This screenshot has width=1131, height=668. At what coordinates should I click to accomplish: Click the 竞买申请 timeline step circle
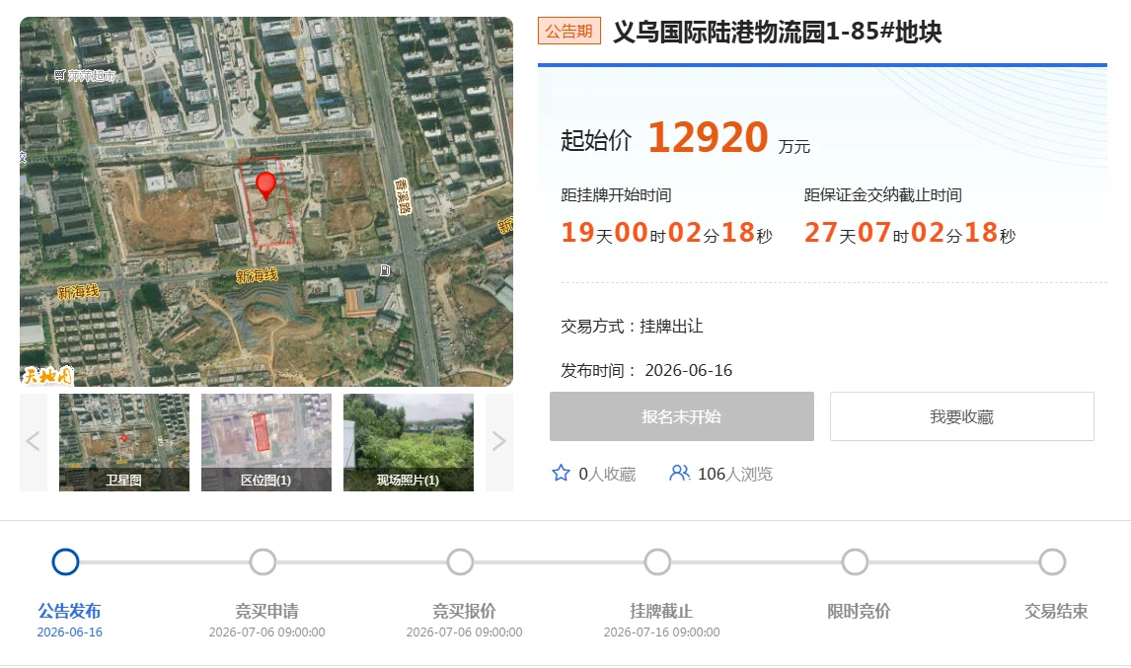(263, 562)
